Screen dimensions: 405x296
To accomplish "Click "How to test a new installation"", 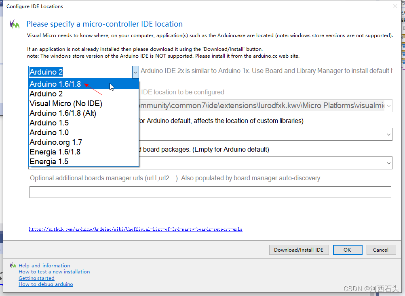I will click(x=54, y=271).
